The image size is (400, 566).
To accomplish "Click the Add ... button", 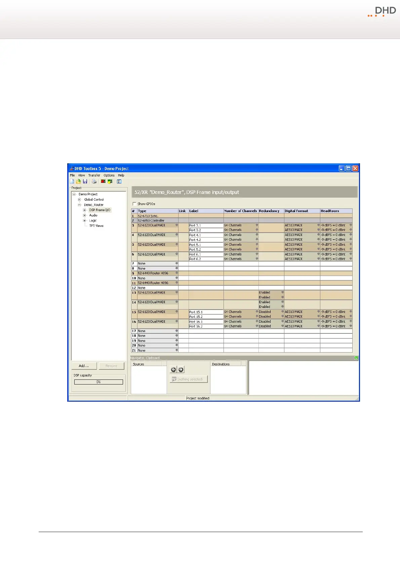I will pos(84,366).
